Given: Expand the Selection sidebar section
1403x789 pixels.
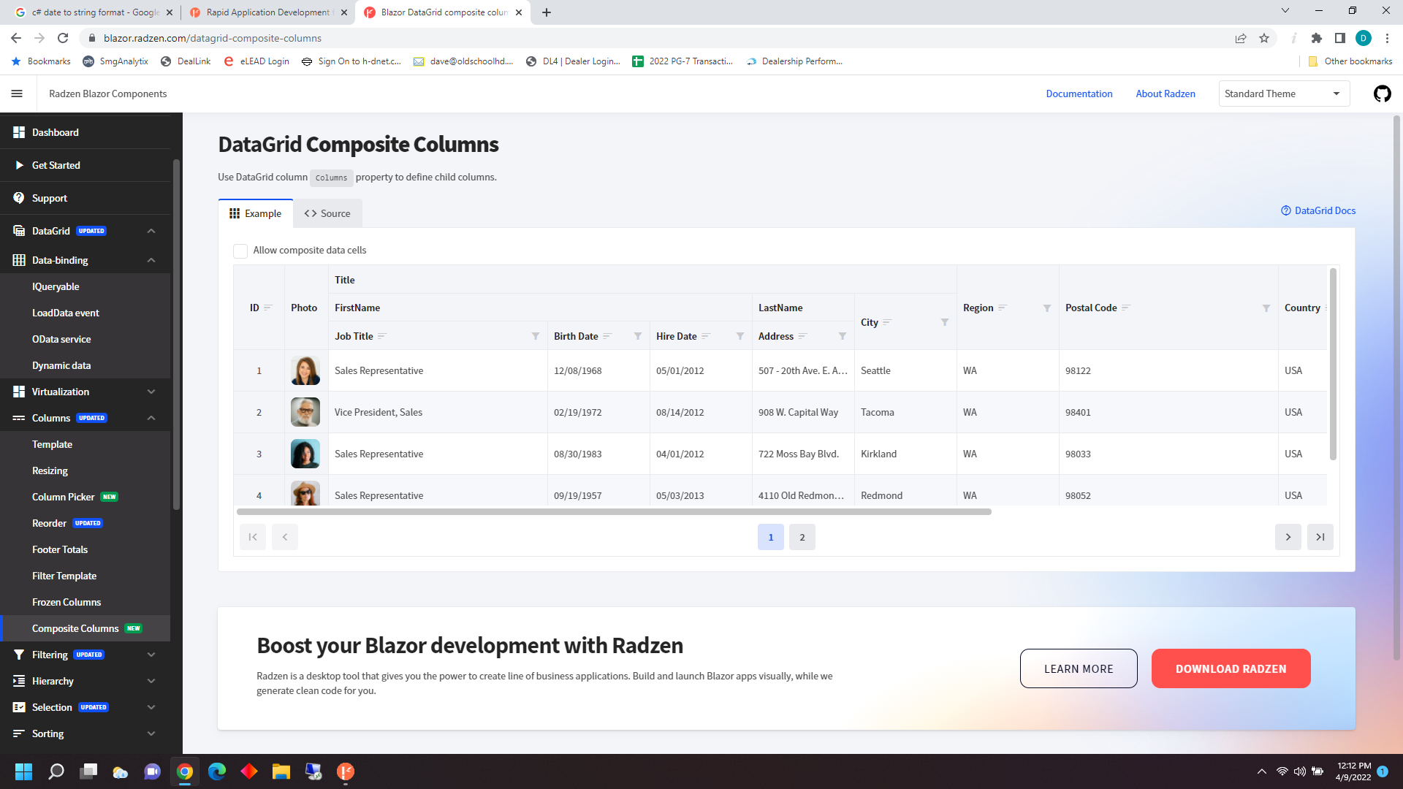Looking at the screenshot, I should point(151,707).
